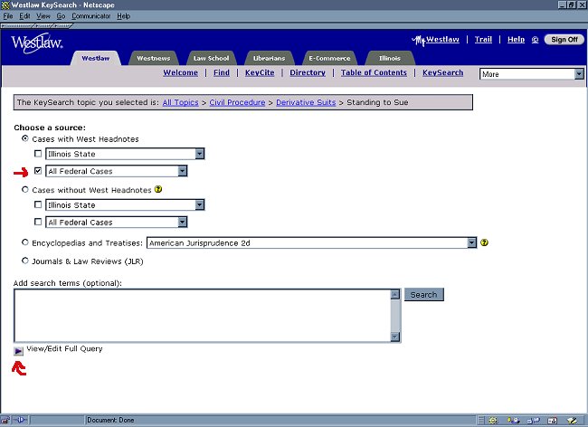Click All Topics breadcrumb link

(180, 102)
